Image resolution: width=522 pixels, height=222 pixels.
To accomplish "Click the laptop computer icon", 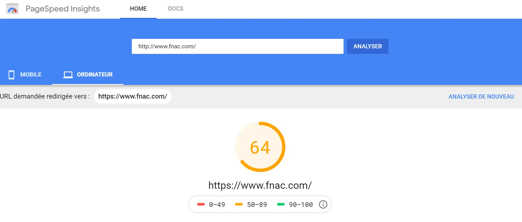I will click(x=68, y=75).
